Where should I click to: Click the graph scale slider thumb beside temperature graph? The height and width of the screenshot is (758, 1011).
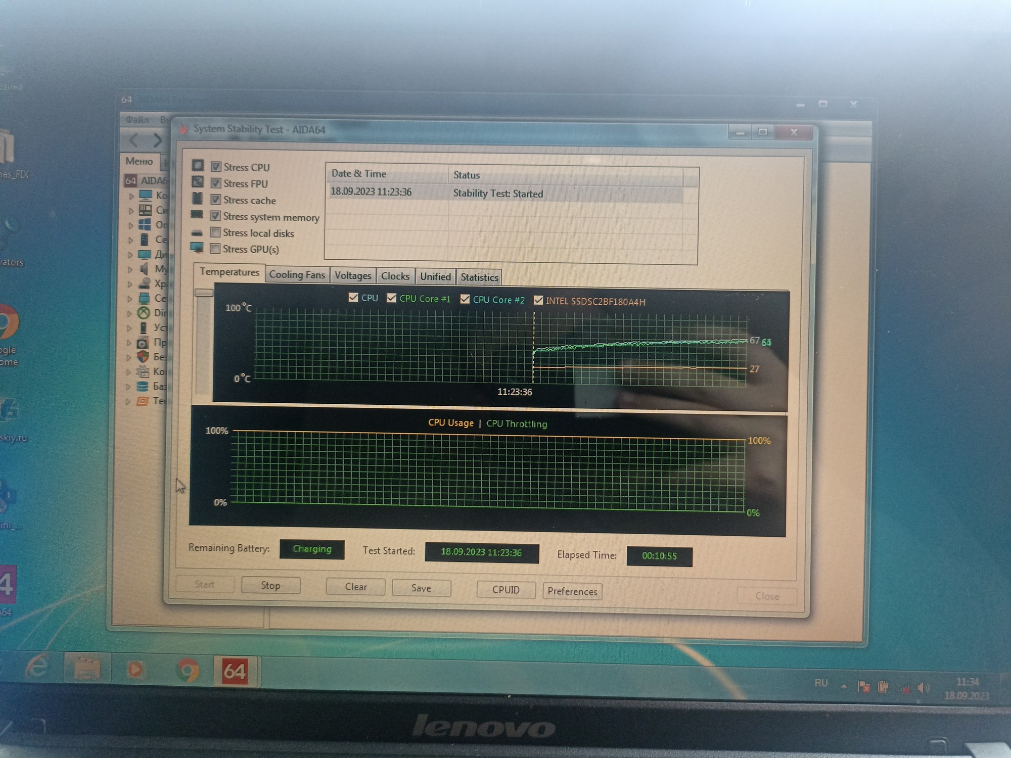coord(204,293)
